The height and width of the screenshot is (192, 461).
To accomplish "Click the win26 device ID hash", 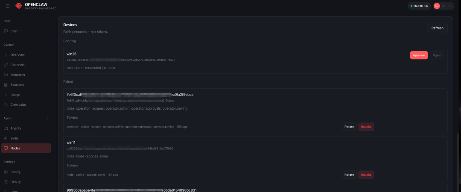I will pos(120,60).
